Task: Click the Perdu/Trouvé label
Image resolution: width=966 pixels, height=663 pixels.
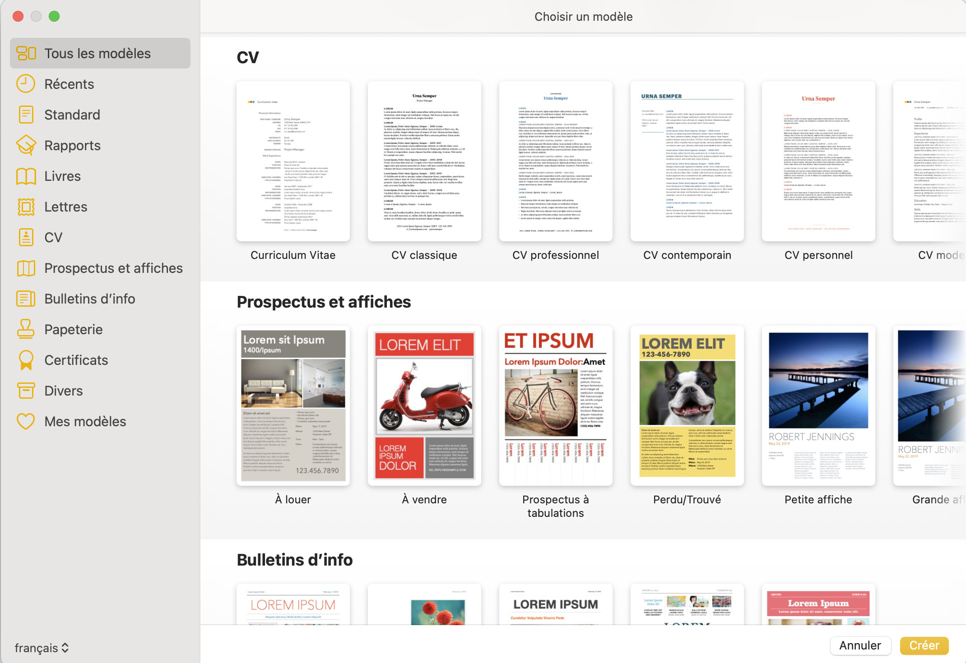Action: click(687, 500)
